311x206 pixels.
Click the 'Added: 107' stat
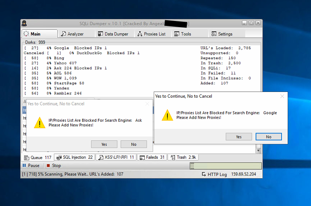[214, 83]
